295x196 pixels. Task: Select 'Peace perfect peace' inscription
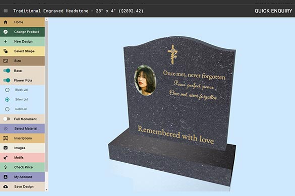coord(194,85)
